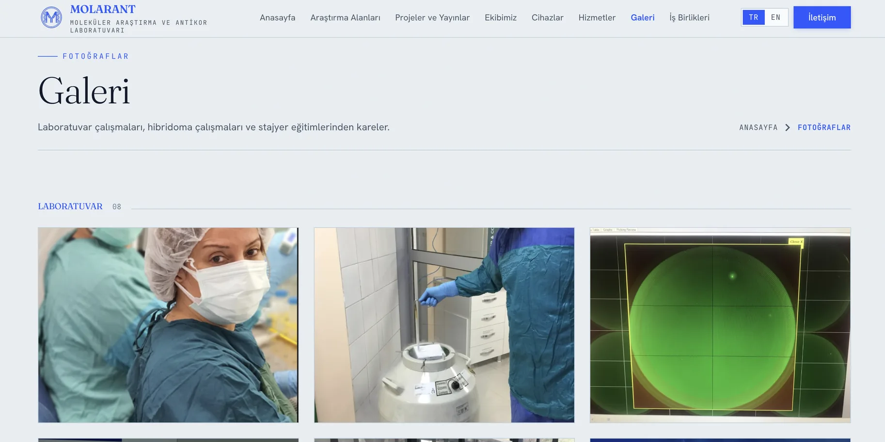Switch site language to TR

coord(753,17)
